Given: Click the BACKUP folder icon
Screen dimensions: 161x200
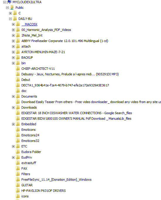Looking at the screenshot, I should pos(18,58).
